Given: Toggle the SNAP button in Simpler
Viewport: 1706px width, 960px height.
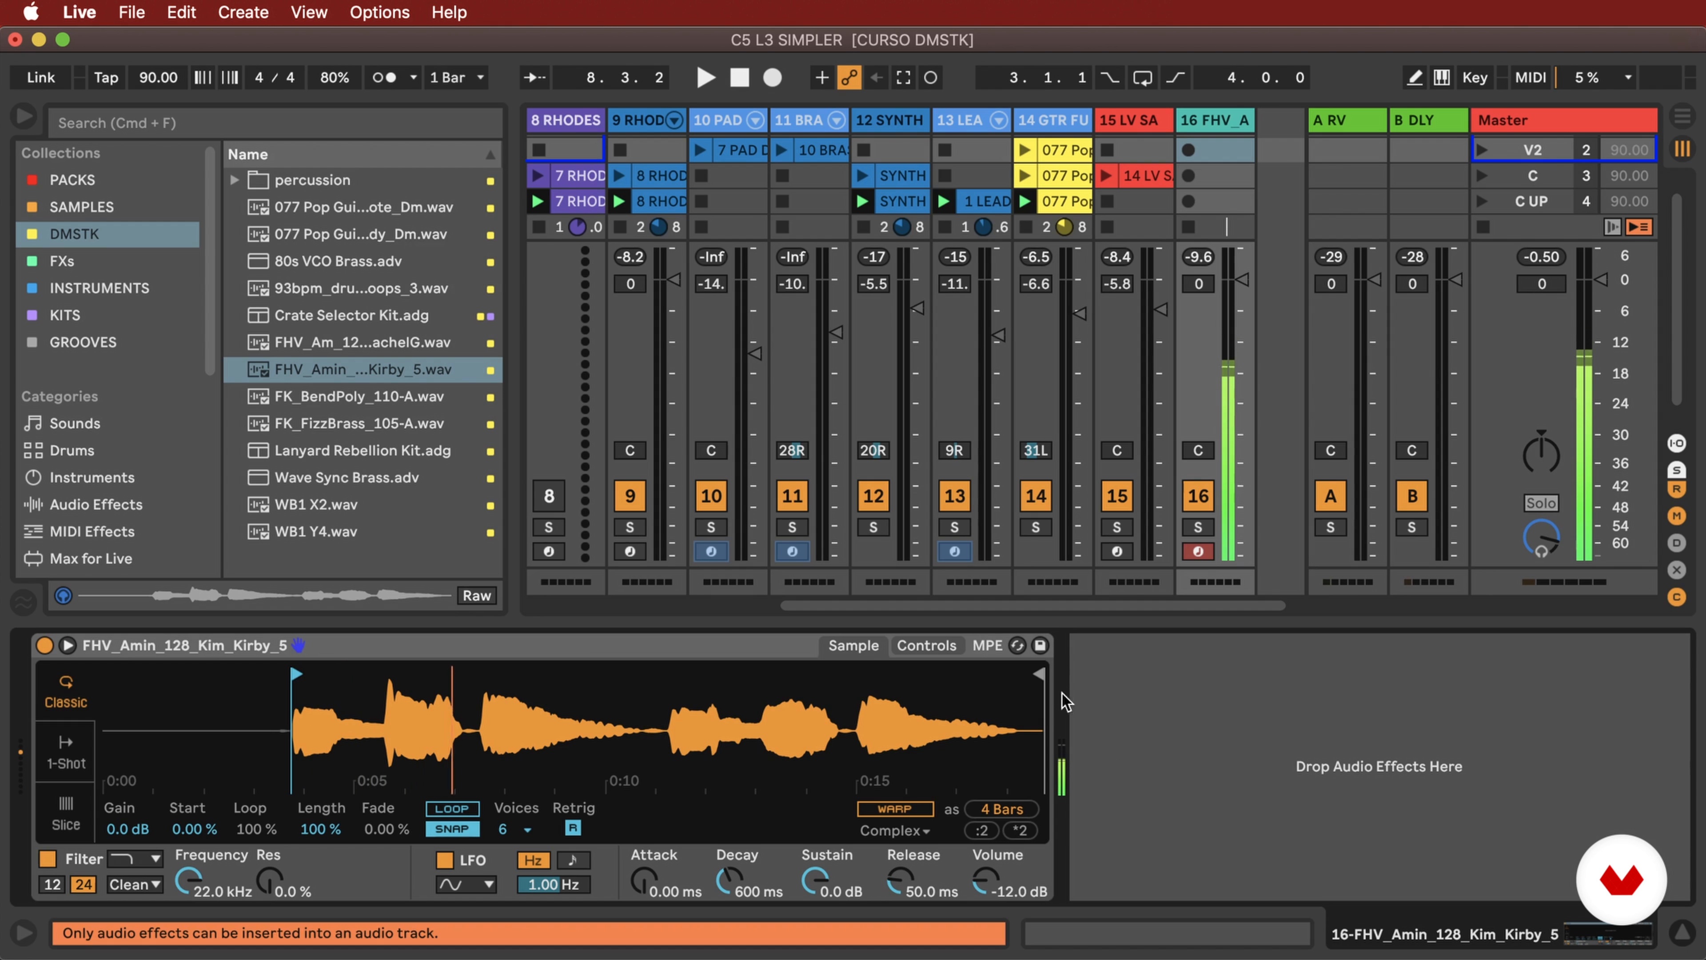Looking at the screenshot, I should pyautogui.click(x=452, y=829).
